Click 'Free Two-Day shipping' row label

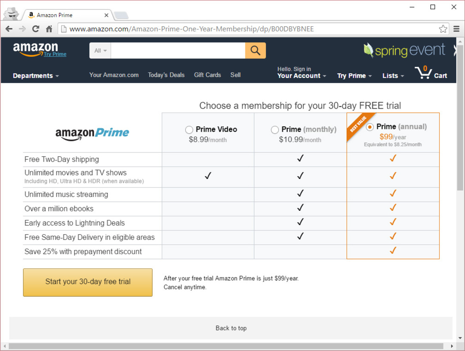62,159
